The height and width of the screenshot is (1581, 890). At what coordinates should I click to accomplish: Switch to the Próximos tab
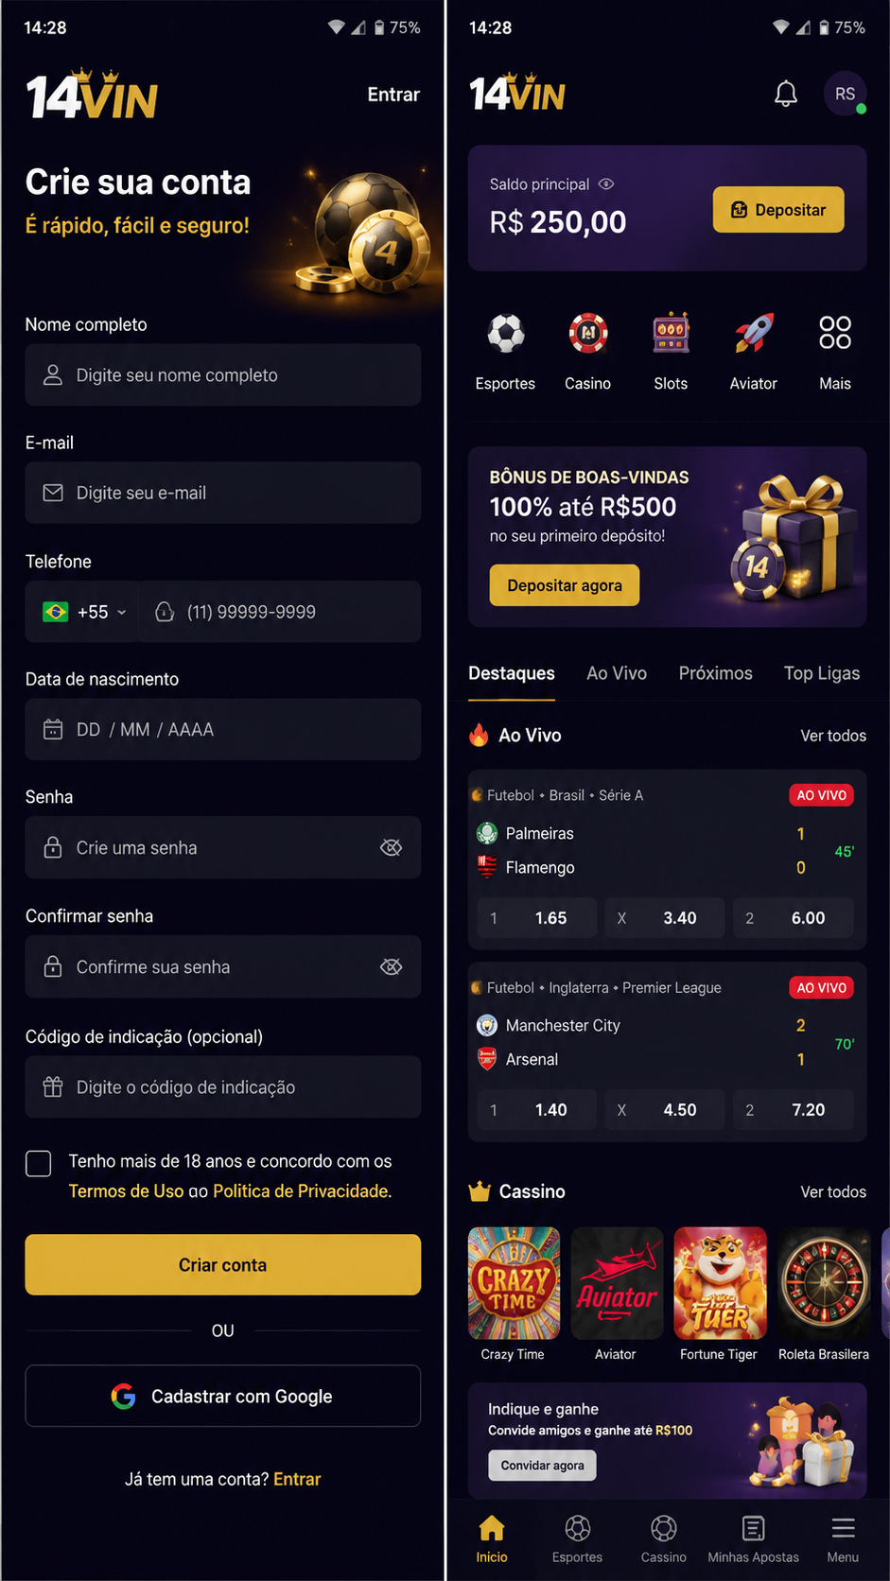coord(715,673)
